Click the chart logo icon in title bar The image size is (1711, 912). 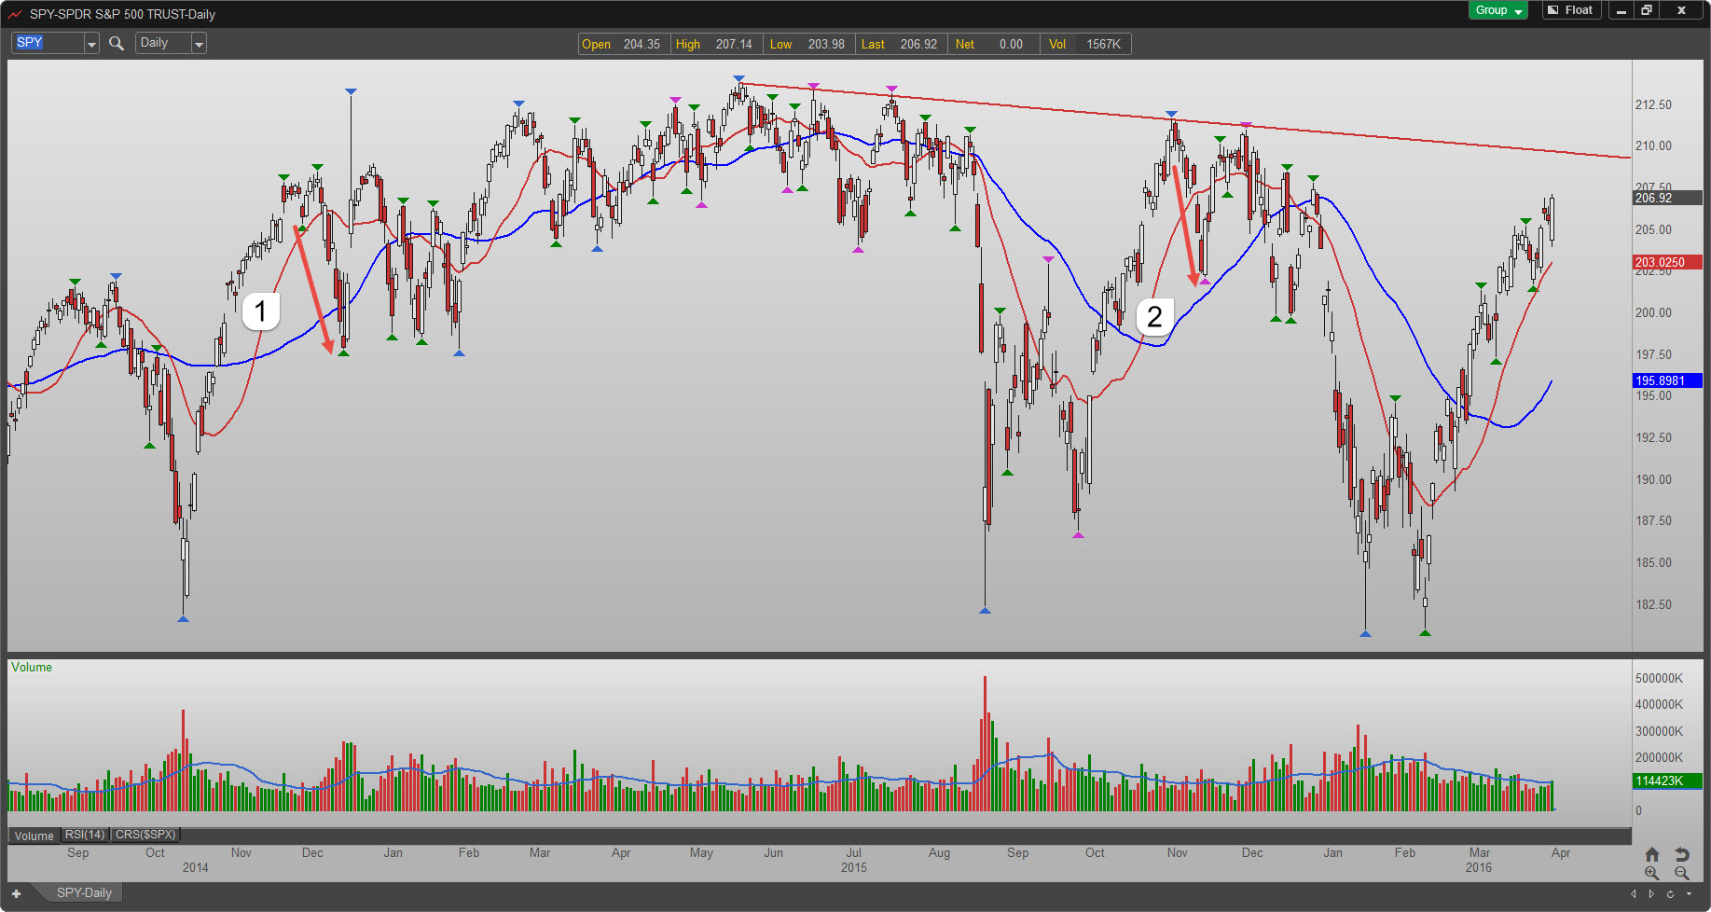[15, 14]
